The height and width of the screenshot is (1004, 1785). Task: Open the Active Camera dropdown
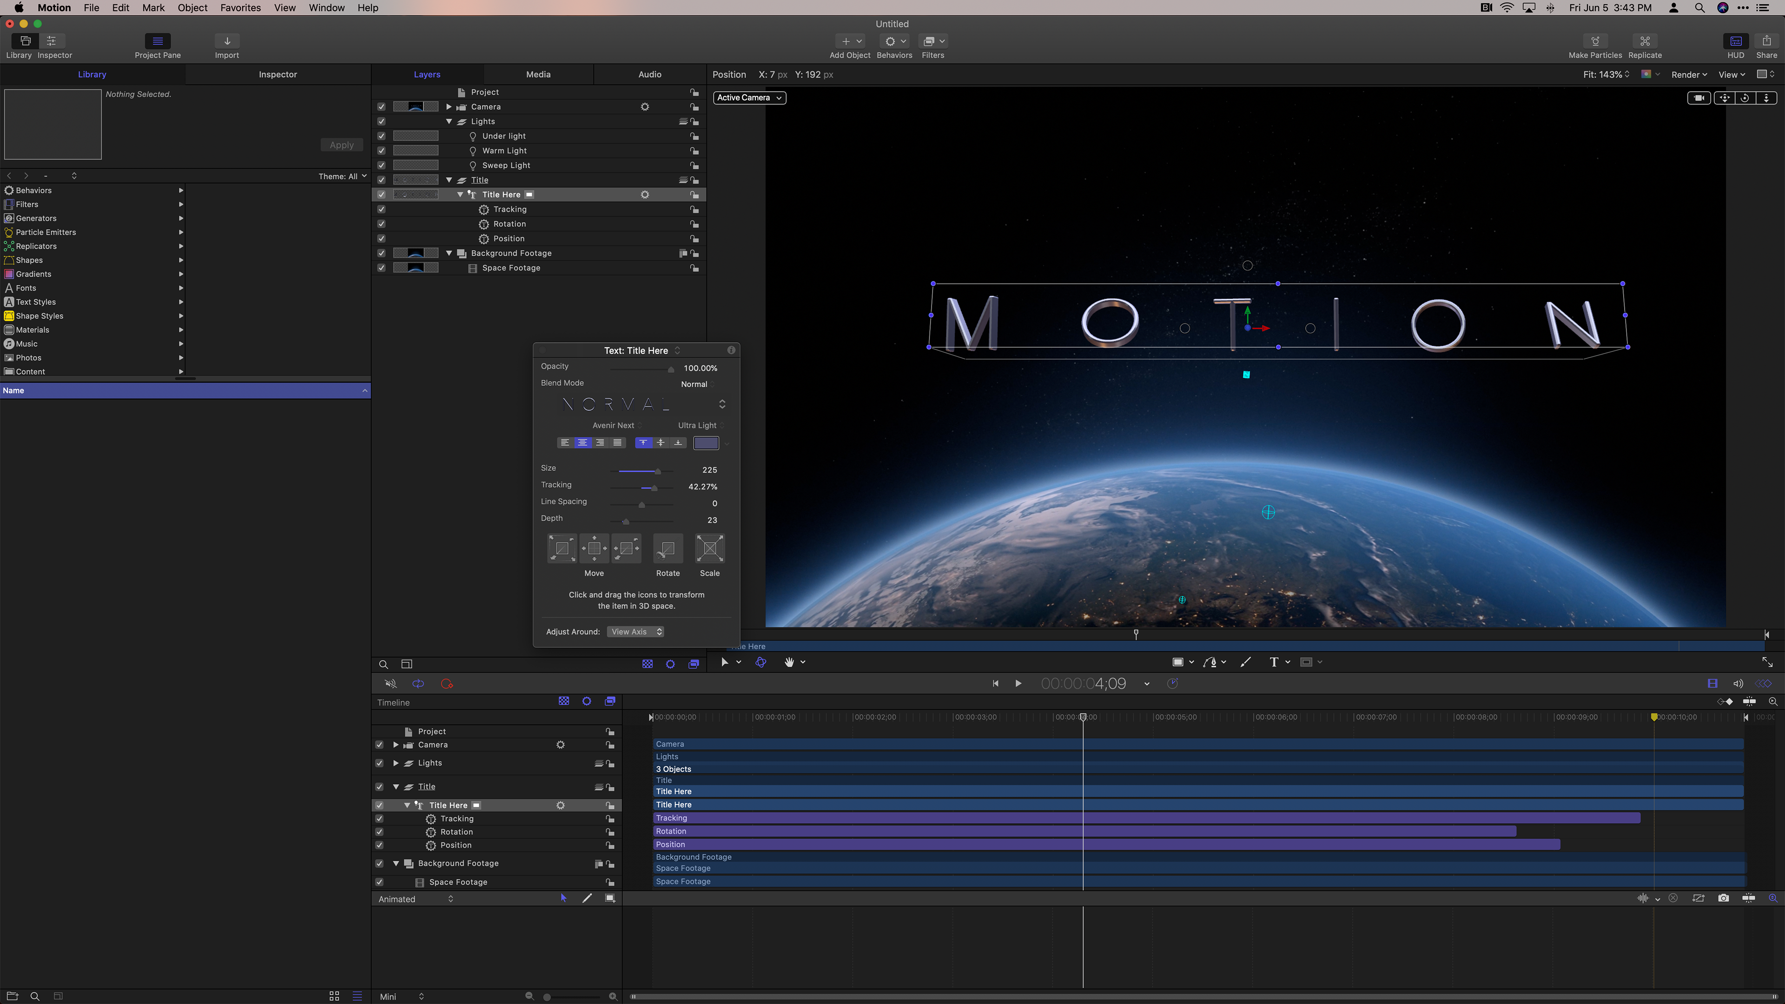pos(749,98)
